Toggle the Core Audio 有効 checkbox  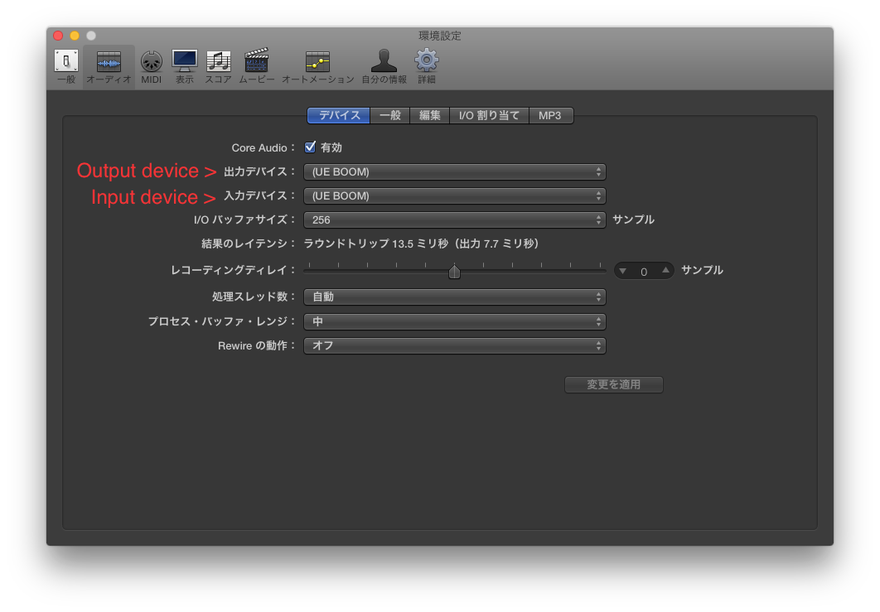pos(310,147)
